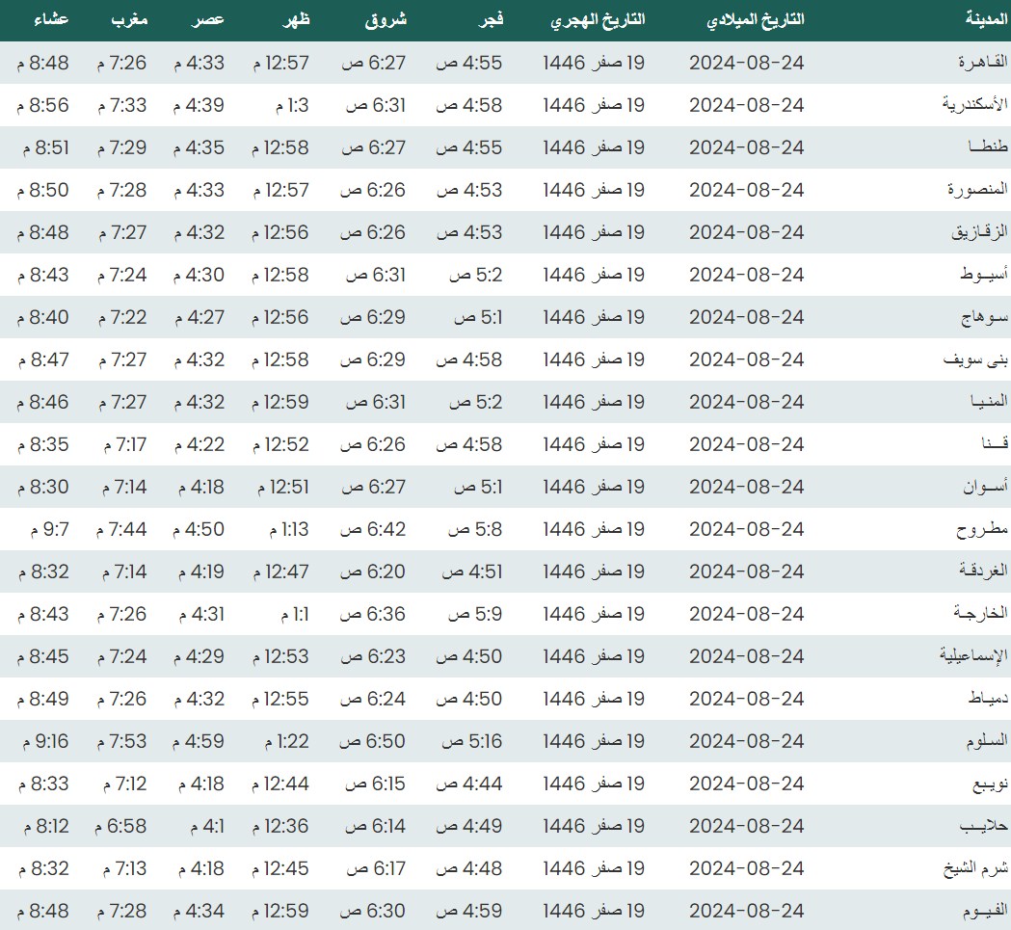Select the Maghrib time 6:58 for حلايب
This screenshot has width=1011, height=930.
[x=120, y=826]
